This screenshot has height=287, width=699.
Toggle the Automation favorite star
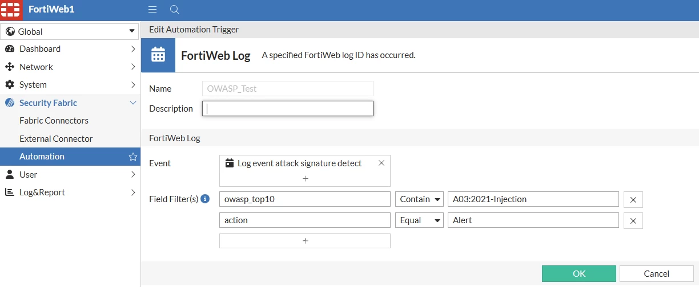tap(133, 157)
